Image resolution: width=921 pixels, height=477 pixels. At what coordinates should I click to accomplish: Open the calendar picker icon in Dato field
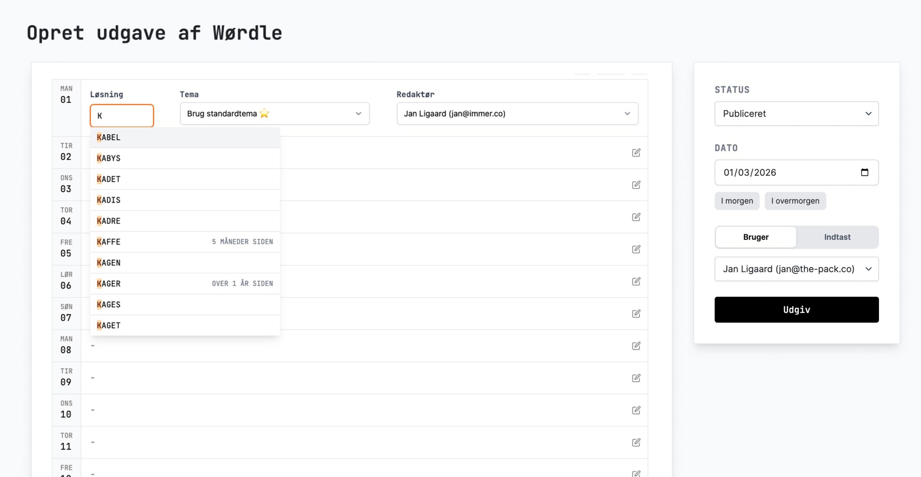tap(865, 172)
